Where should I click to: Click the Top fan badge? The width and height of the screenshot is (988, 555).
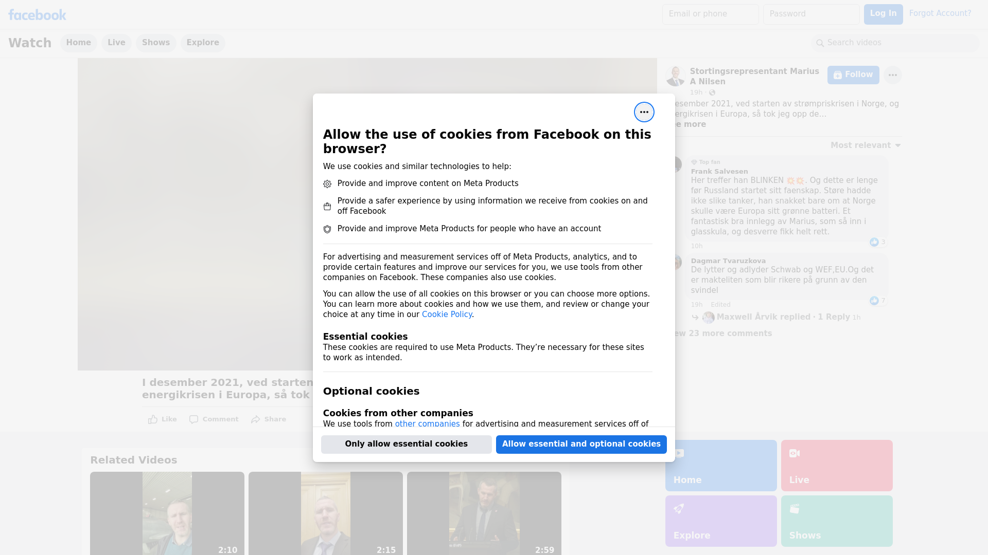tap(705, 162)
